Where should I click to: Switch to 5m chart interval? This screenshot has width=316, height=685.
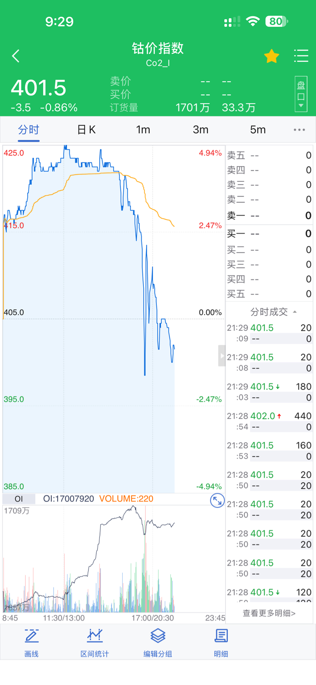point(258,130)
